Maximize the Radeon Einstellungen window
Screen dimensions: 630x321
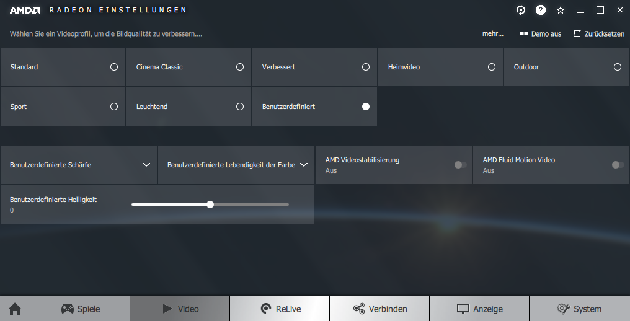tap(600, 11)
